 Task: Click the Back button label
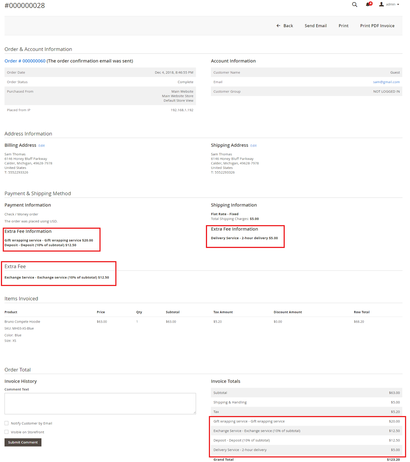coord(288,26)
